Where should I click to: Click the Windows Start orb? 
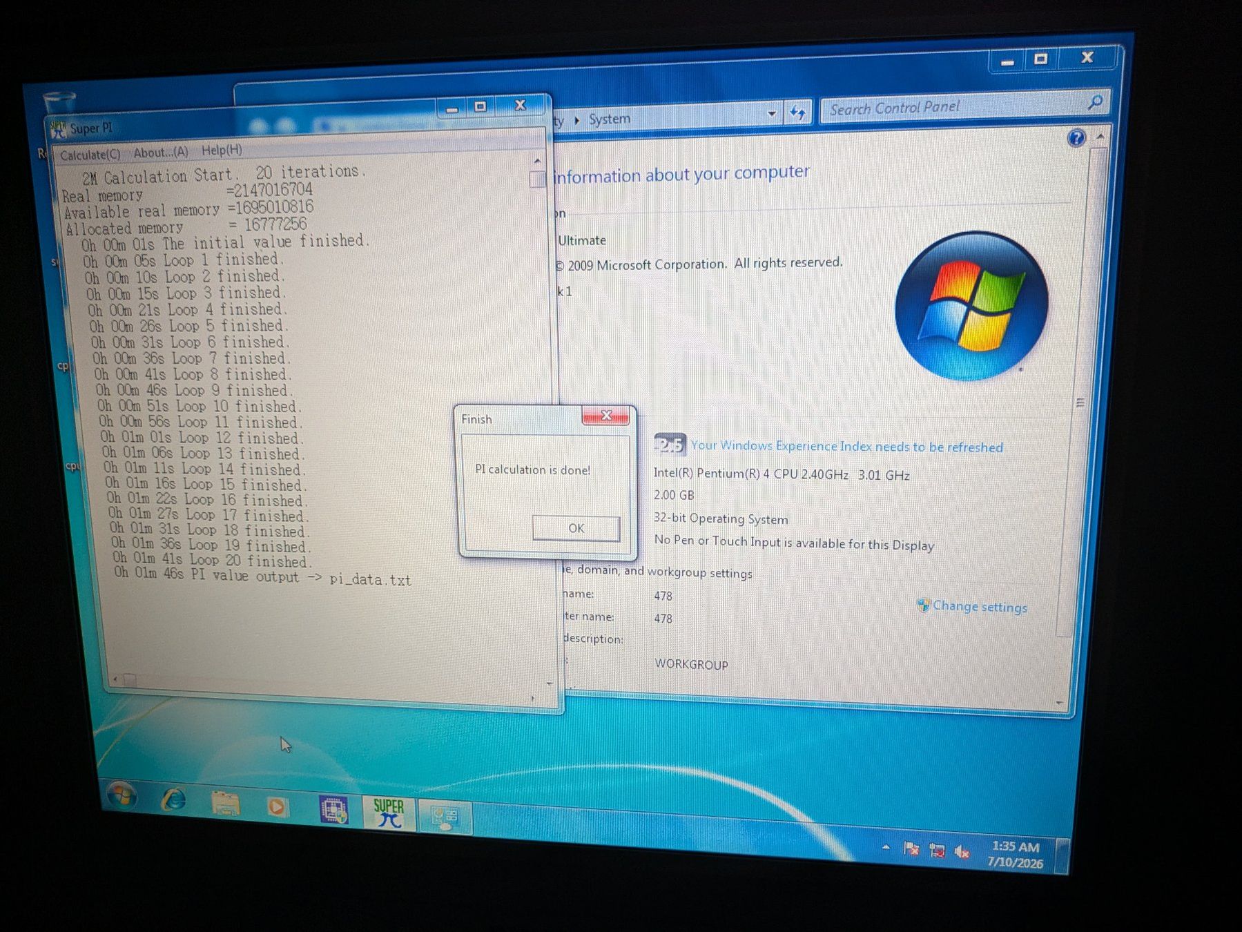122,796
